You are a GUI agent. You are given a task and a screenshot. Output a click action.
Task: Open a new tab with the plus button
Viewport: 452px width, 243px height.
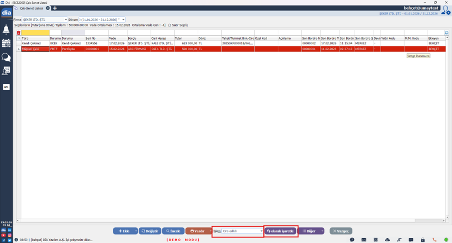55,8
